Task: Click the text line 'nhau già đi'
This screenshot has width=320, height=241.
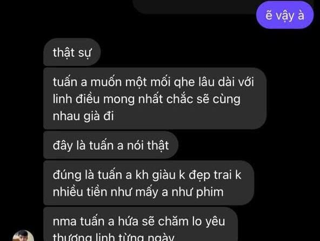Action: (x=83, y=116)
